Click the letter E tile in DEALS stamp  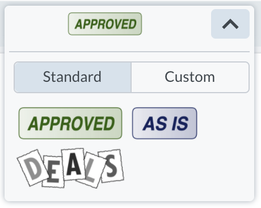point(53,172)
